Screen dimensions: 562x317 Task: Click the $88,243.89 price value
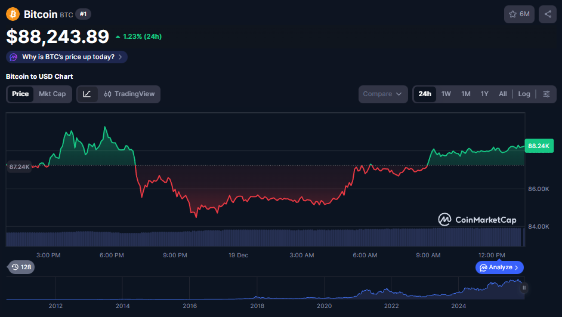pos(58,36)
